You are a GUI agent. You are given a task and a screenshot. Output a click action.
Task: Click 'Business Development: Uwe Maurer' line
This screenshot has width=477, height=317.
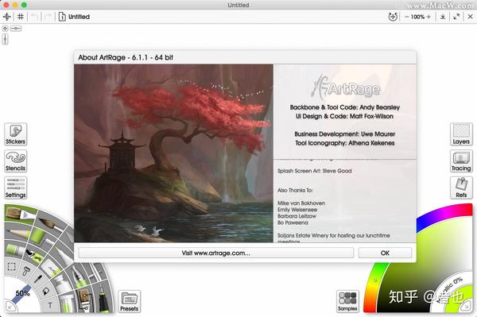tap(345, 134)
